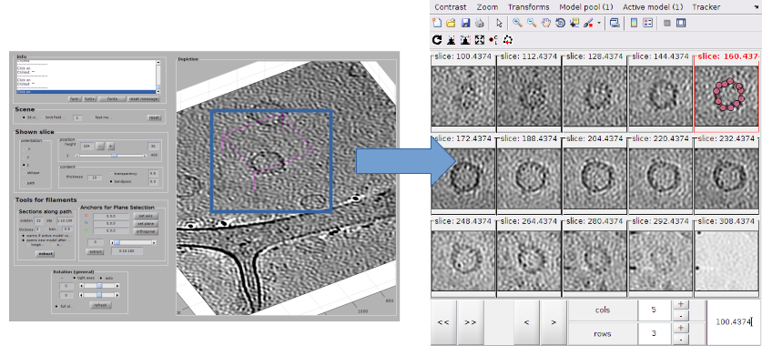Click the print icon in toolbar
762x346 pixels.
[x=479, y=23]
